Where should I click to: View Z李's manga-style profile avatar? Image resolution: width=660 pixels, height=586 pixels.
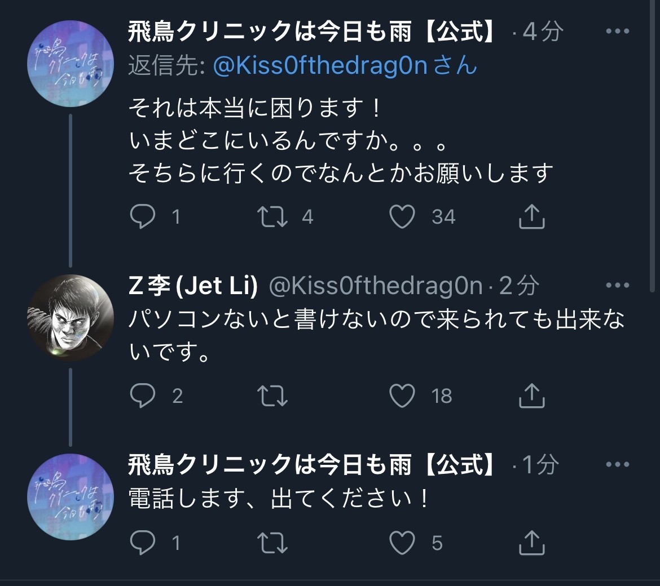71,317
